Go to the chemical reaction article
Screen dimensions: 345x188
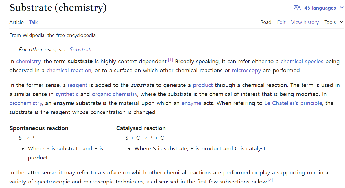(69, 70)
